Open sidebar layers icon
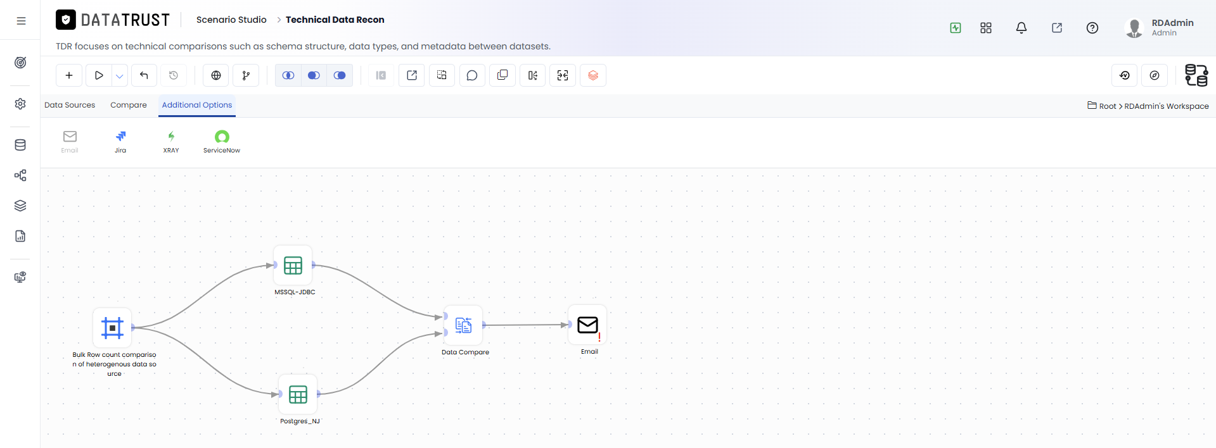Image resolution: width=1216 pixels, height=448 pixels. point(20,206)
